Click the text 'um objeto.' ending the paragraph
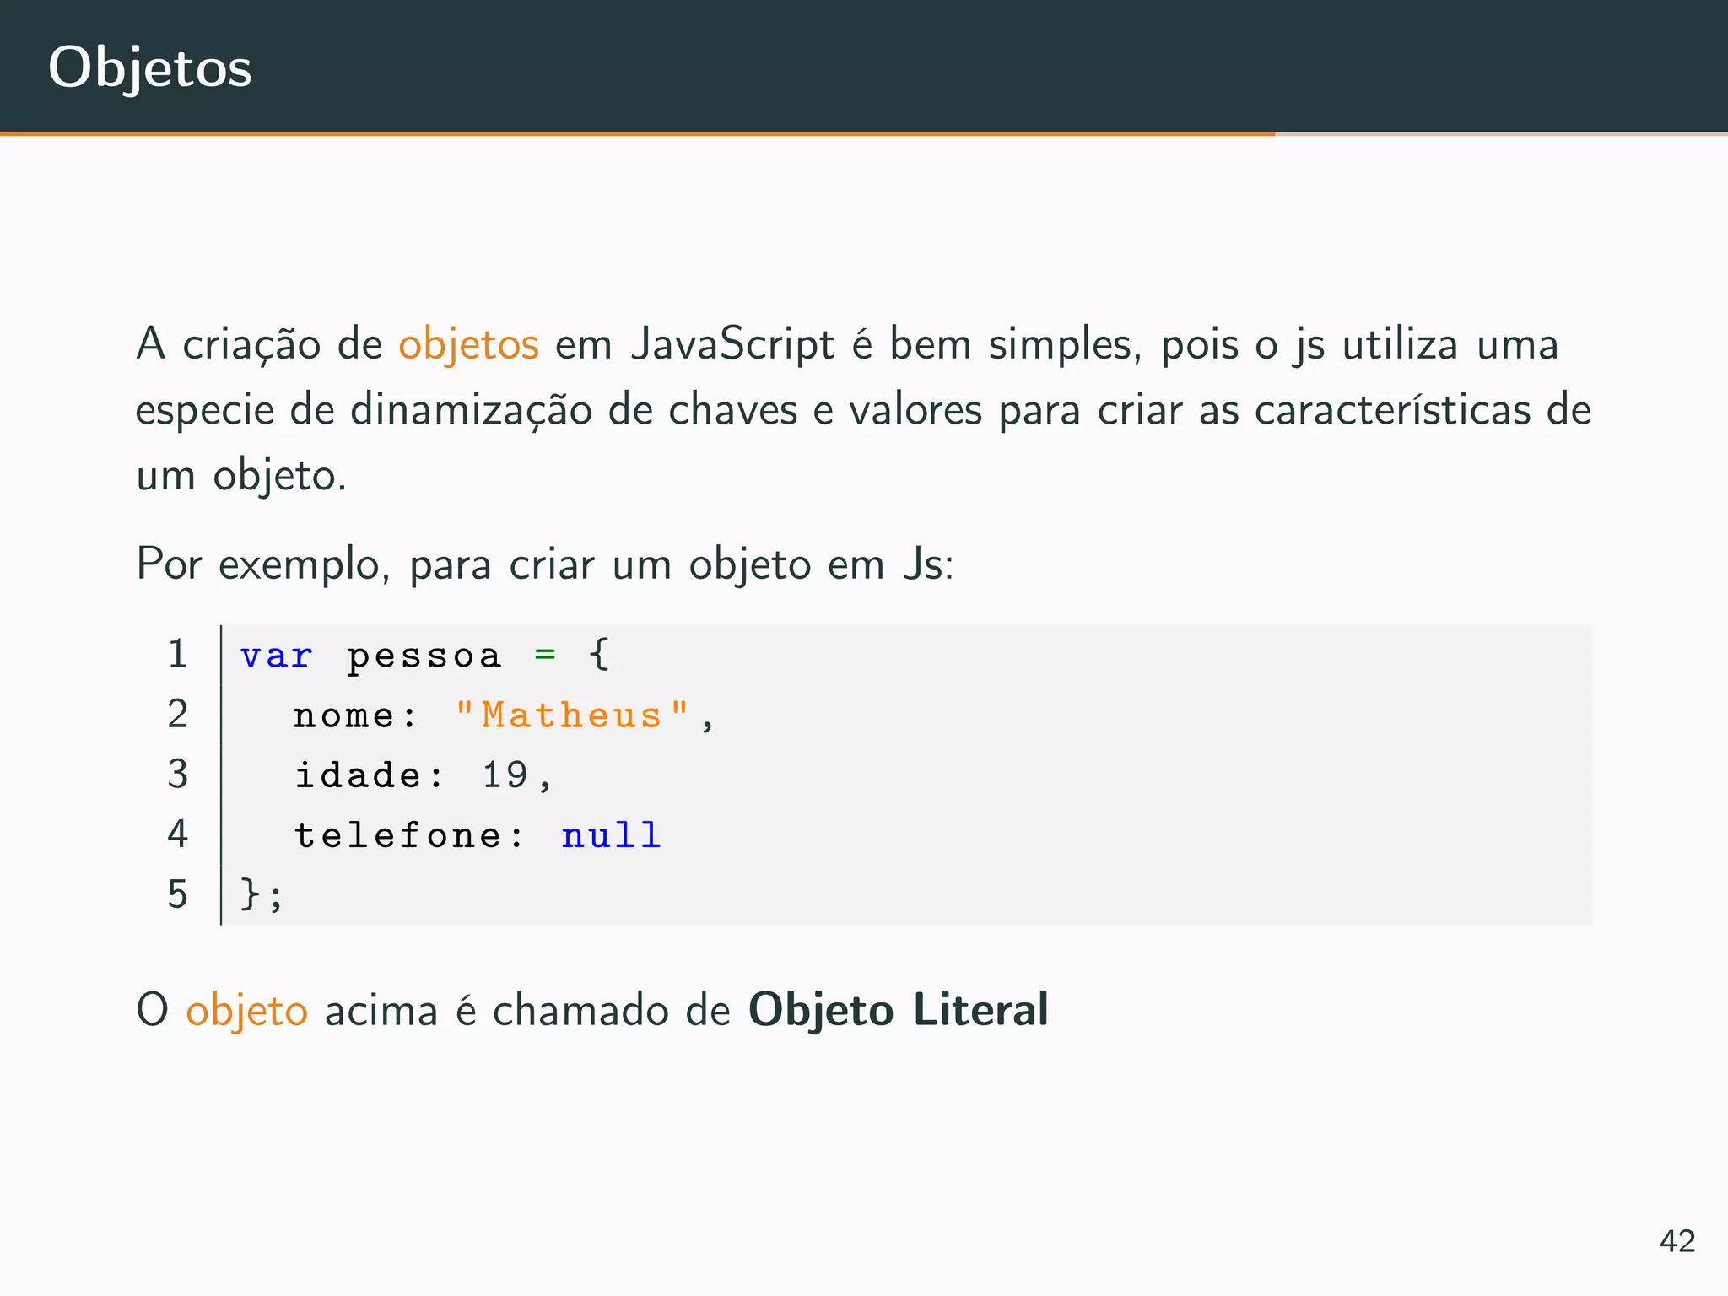Viewport: 1728px width, 1296px height. [x=241, y=476]
